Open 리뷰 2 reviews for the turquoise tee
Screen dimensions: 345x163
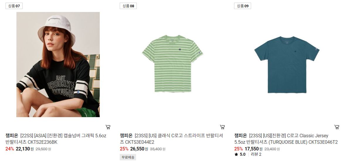coord(256,154)
